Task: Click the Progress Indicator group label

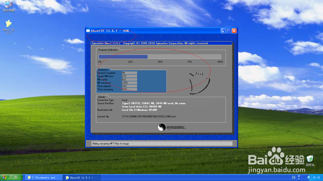Action: [x=108, y=50]
